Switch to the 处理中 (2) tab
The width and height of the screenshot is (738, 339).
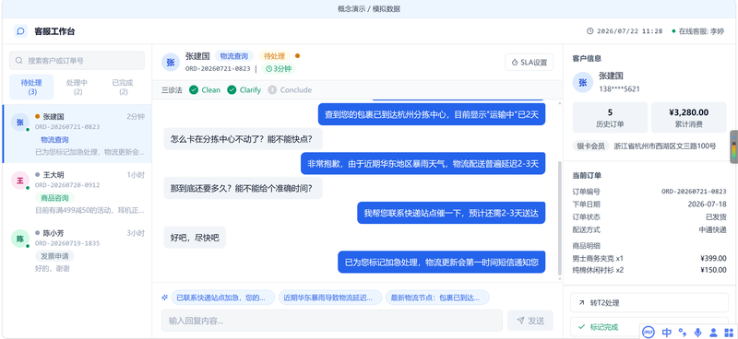[x=77, y=87]
